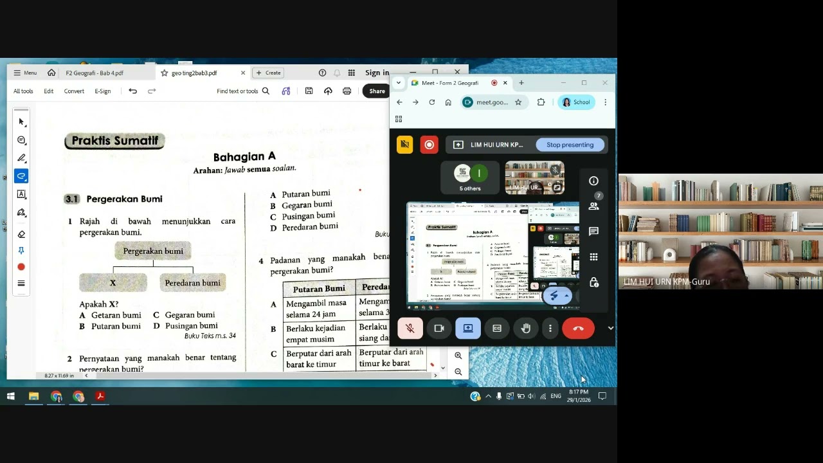
Task: Click the Share button in Acrobat
Action: (x=376, y=91)
